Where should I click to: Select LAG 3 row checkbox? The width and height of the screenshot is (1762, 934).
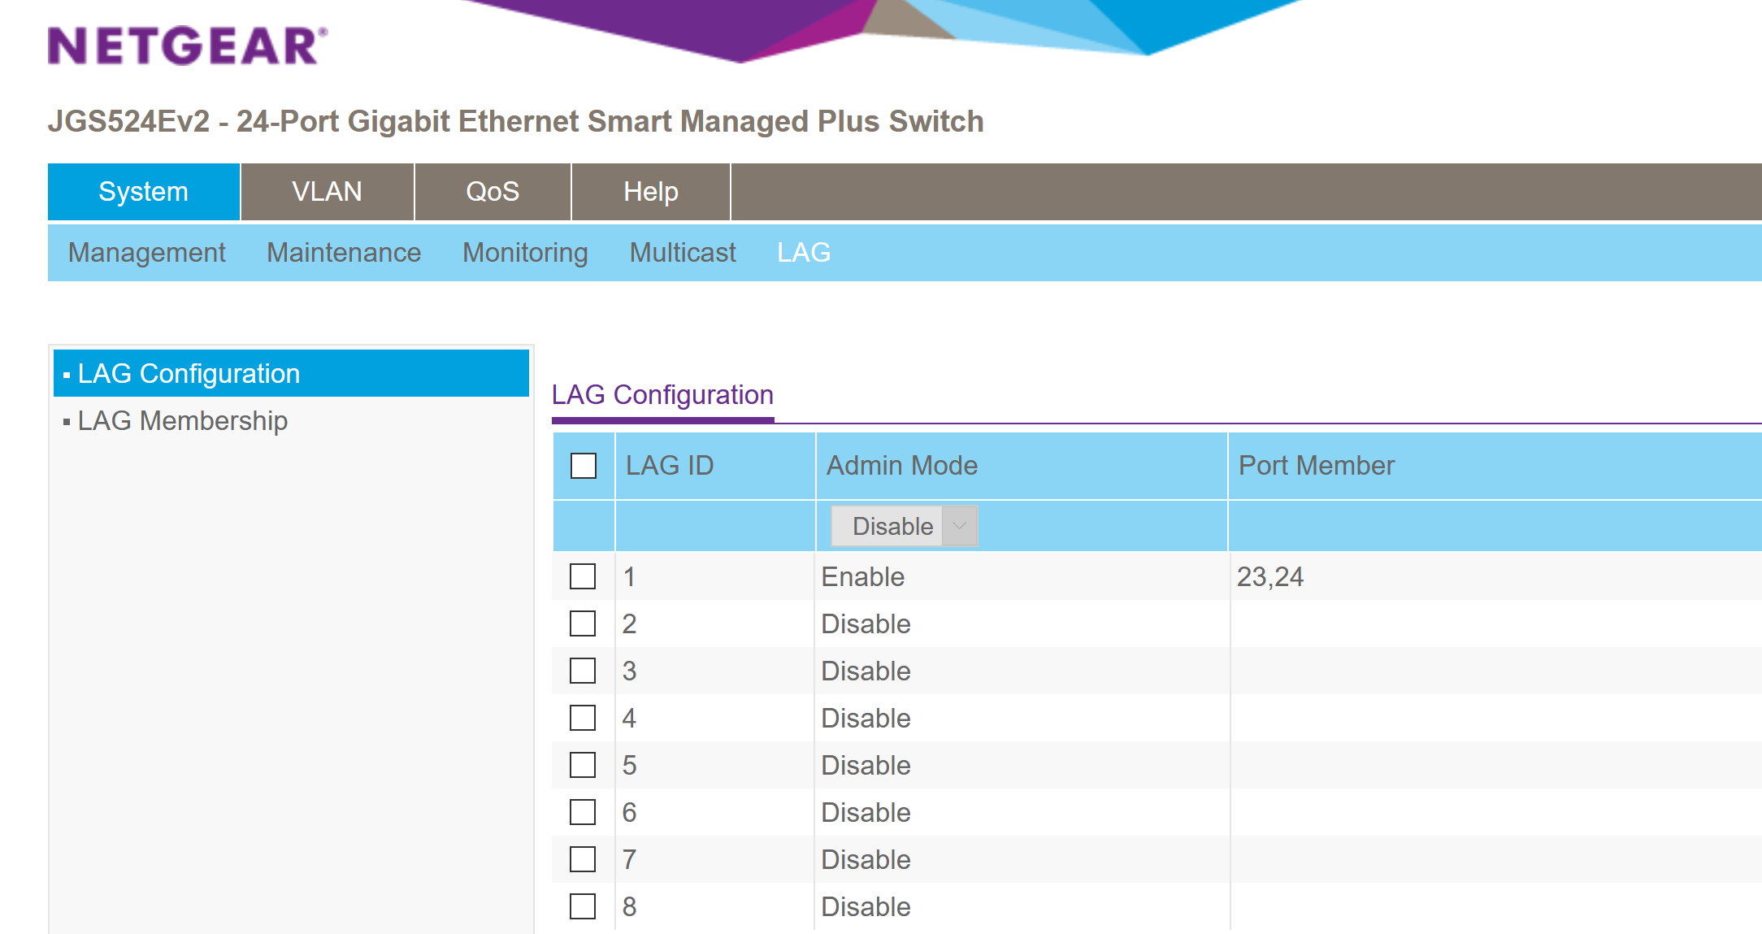tap(583, 671)
